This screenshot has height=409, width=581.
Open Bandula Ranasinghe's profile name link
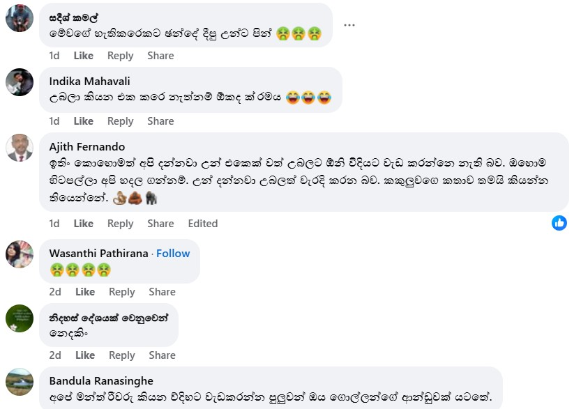(x=101, y=381)
